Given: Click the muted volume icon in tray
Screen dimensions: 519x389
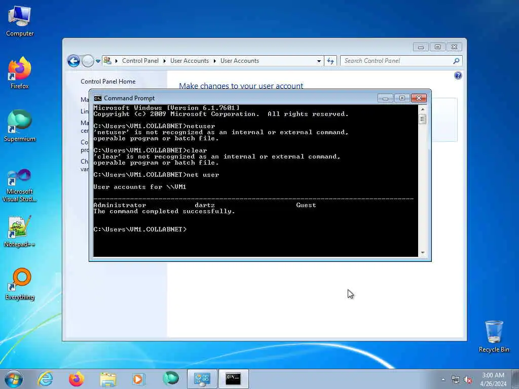Looking at the screenshot, I should [468, 380].
